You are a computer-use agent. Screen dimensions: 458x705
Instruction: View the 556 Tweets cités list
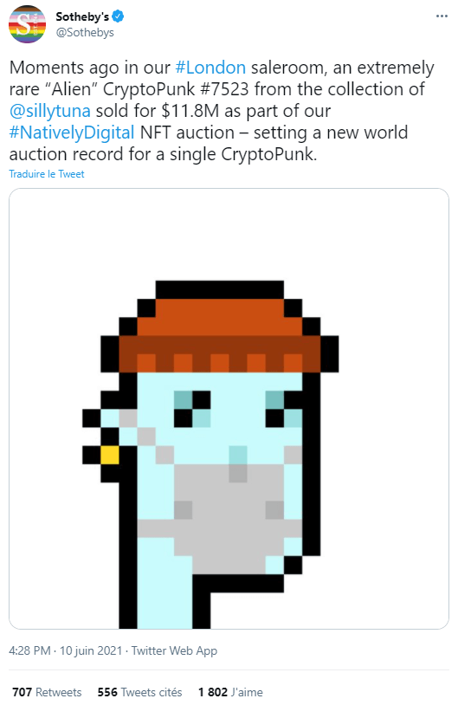[x=139, y=692]
